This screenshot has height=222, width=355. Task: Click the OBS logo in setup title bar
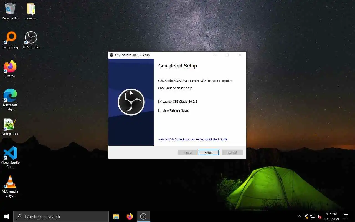[x=111, y=55]
